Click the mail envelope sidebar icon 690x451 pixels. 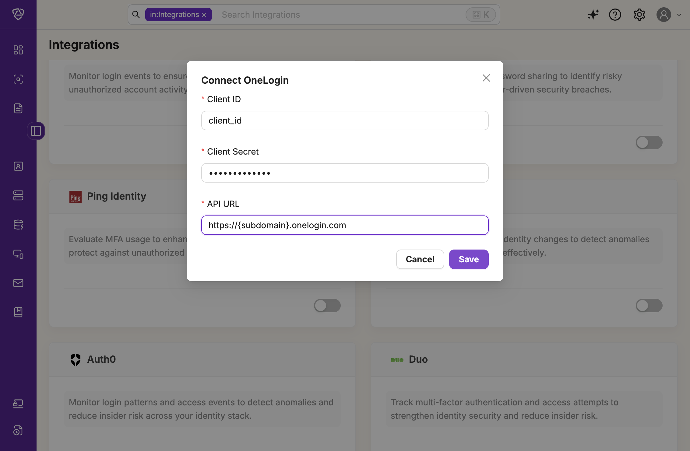click(x=18, y=283)
